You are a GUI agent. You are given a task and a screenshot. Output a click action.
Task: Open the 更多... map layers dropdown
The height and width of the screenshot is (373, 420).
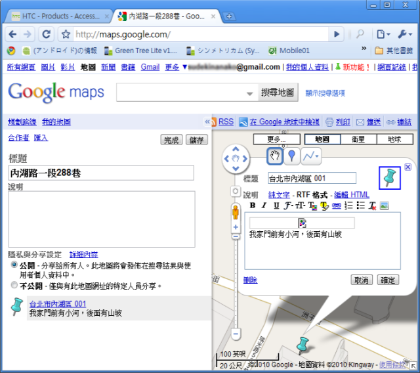[277, 139]
